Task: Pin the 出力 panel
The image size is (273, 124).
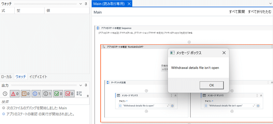Action: pyautogui.click(x=86, y=85)
